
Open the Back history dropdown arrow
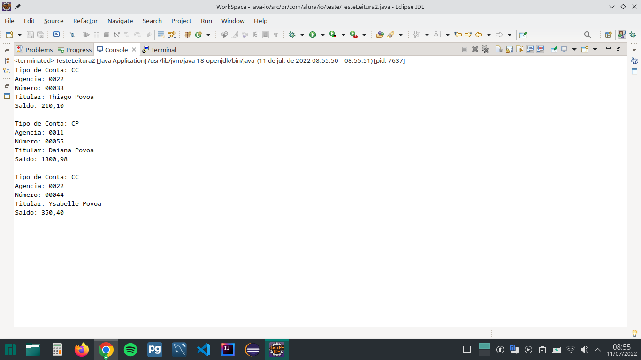click(489, 35)
